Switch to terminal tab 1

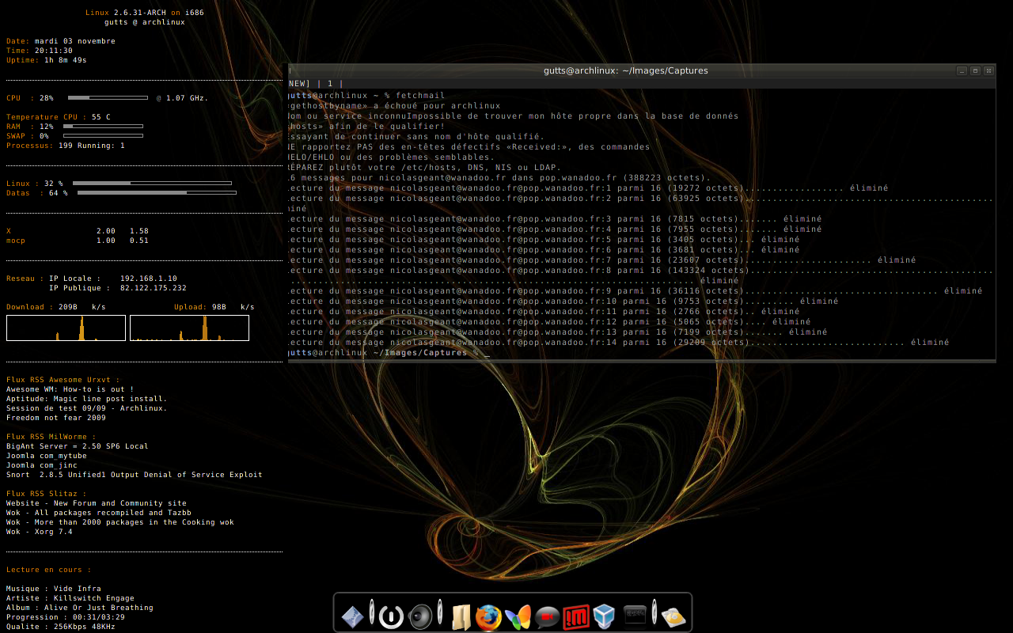(330, 83)
